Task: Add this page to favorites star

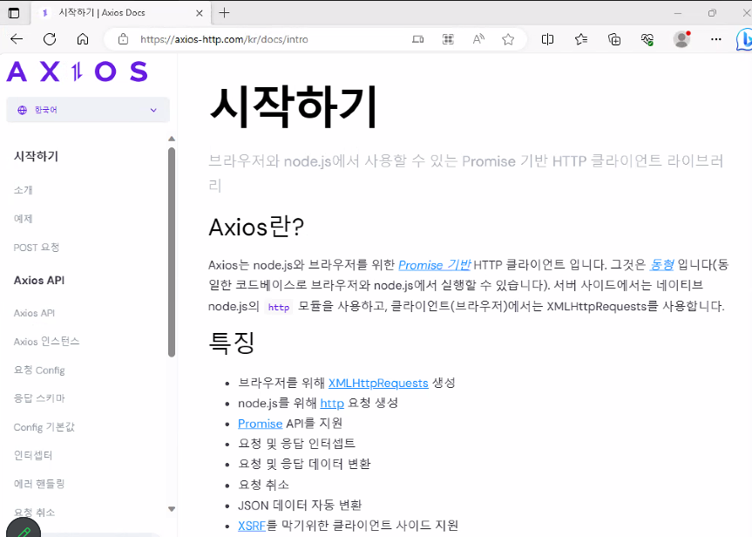Action: pos(508,39)
